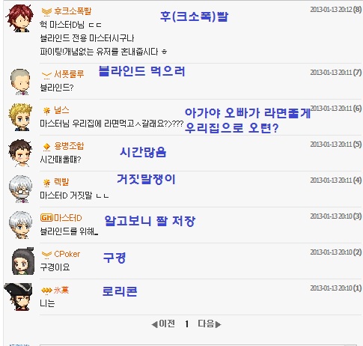Click the white-haired avatar of 마스터D
The width and height of the screenshot is (363, 346).
[20, 225]
